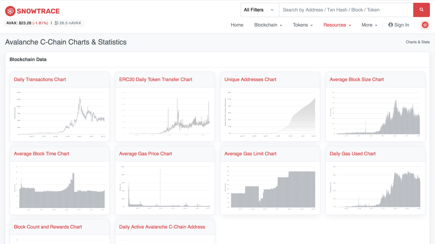The width and height of the screenshot is (435, 244).
Task: Expand the Resources menu
Action: (x=337, y=25)
